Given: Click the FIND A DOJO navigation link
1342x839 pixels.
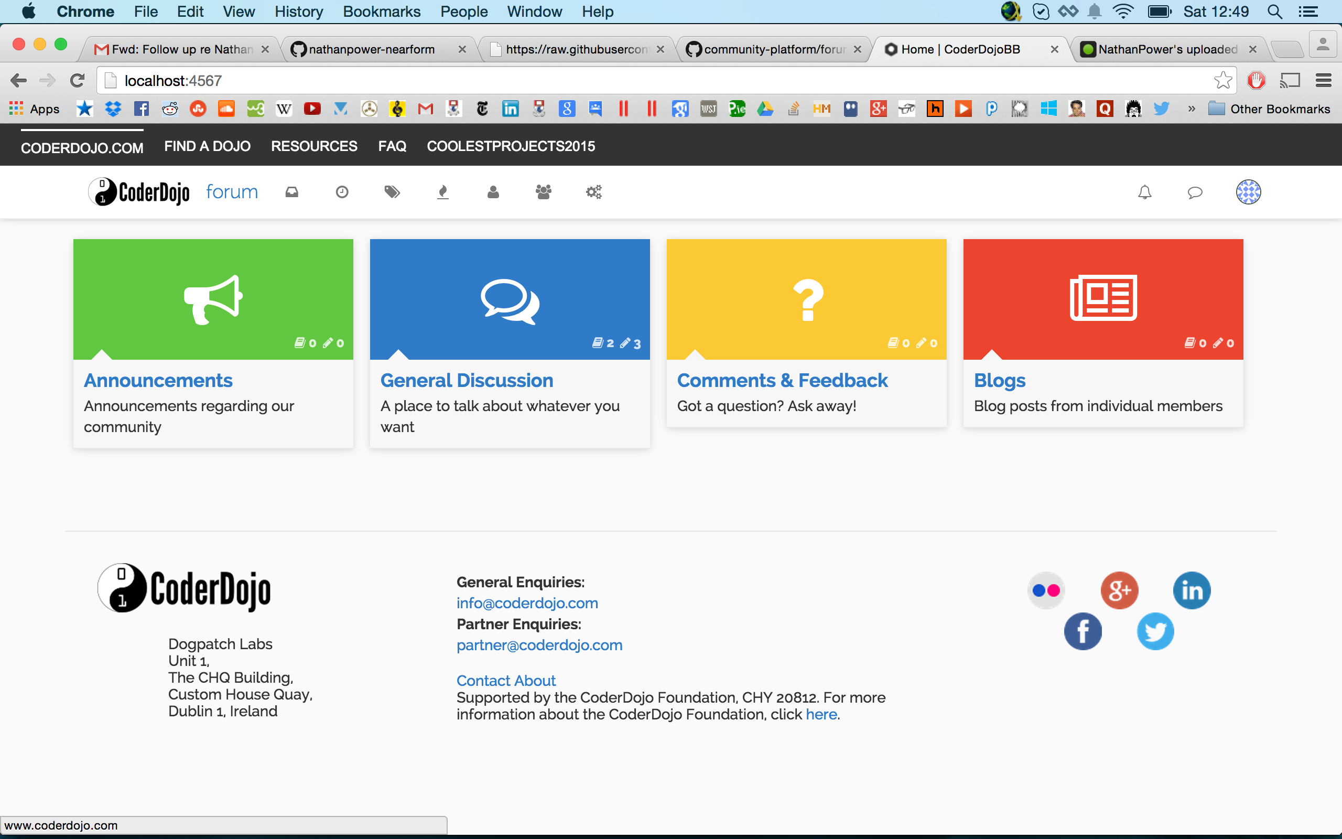Looking at the screenshot, I should (207, 146).
